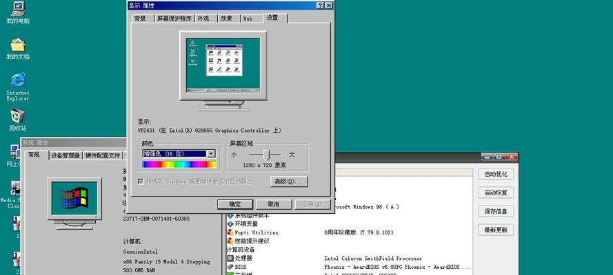The height and width of the screenshot is (275, 613).
Task: Switch to the 外观 tab
Action: pyautogui.click(x=203, y=19)
